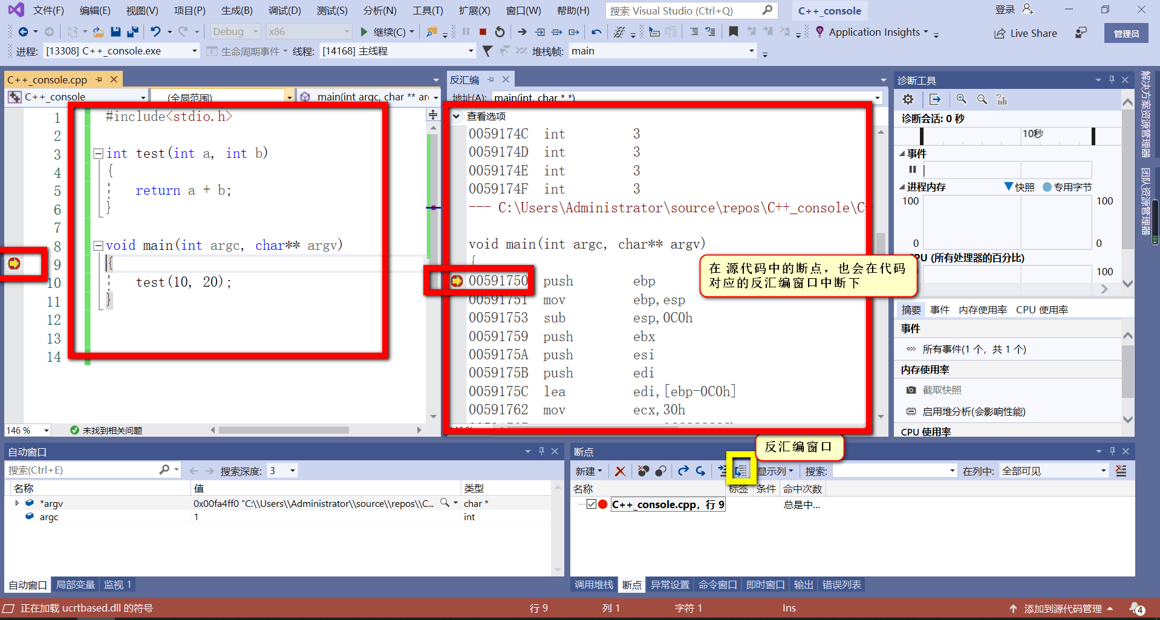Click the export breakpoints arrow icon
1160x620 pixels.
683,471
